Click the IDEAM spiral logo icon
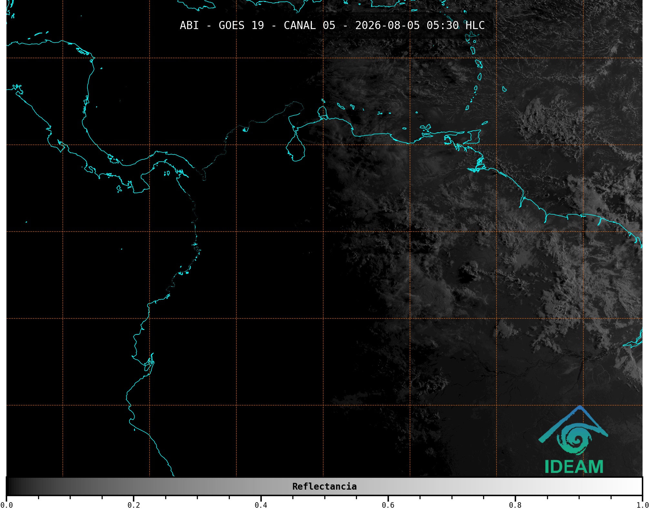The image size is (649, 509). click(x=573, y=431)
